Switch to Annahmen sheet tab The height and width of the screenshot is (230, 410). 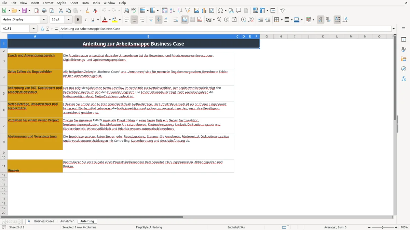[x=67, y=221]
